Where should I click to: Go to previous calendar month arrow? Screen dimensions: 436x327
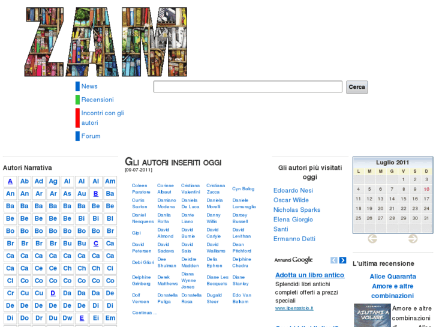pos(372,239)
